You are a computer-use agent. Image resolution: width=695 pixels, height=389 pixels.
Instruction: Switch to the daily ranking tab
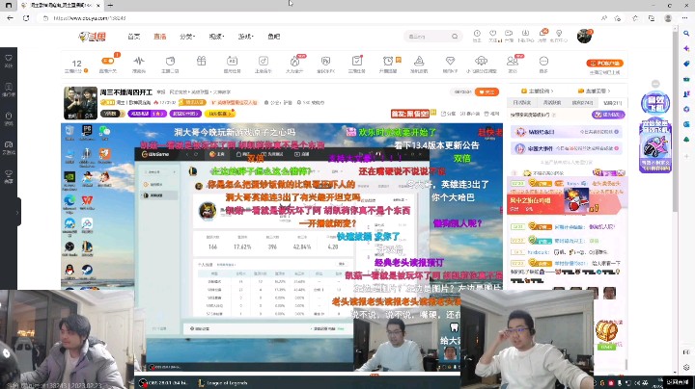tap(521, 103)
